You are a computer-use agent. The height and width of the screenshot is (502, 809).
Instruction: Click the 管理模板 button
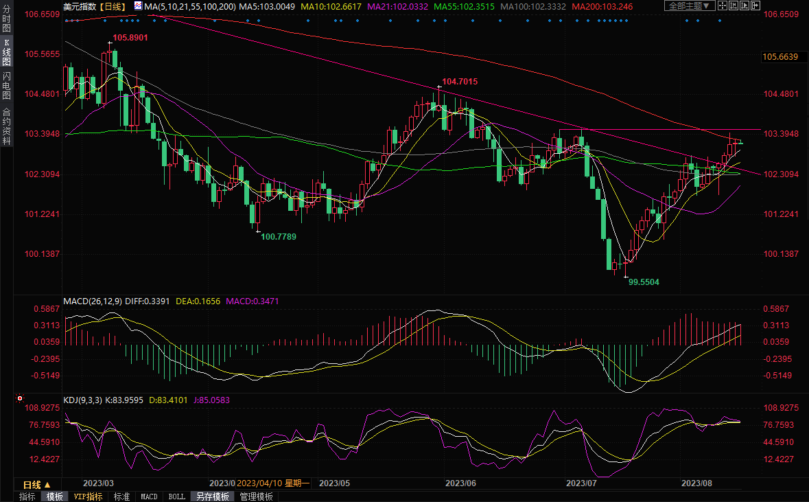tap(256, 497)
